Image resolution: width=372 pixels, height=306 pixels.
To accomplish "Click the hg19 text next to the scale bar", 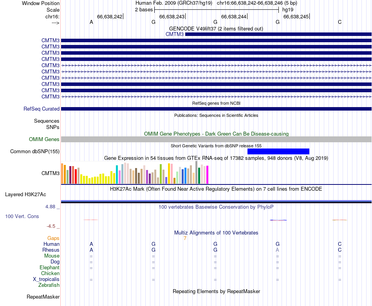I will (x=288, y=10).
